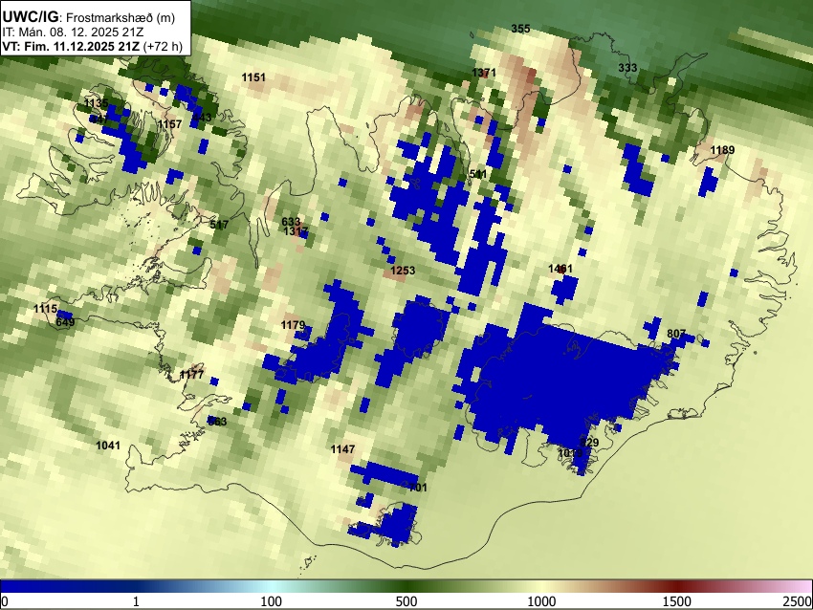Click the 701 value on the map
The image size is (813, 610).
pos(418,488)
